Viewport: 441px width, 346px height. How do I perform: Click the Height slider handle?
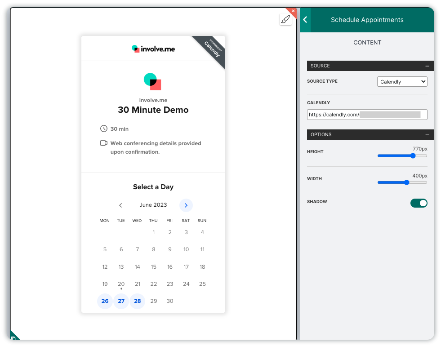[413, 156]
